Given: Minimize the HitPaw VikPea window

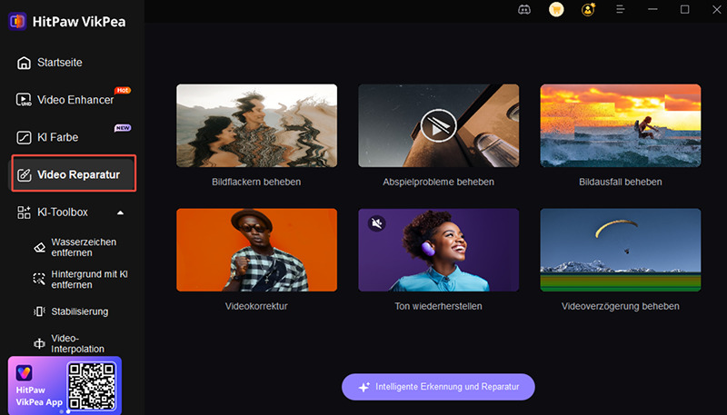Looking at the screenshot, I should tap(652, 9).
